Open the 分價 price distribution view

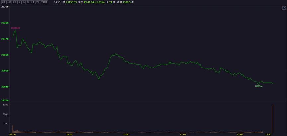(x=33, y=2)
